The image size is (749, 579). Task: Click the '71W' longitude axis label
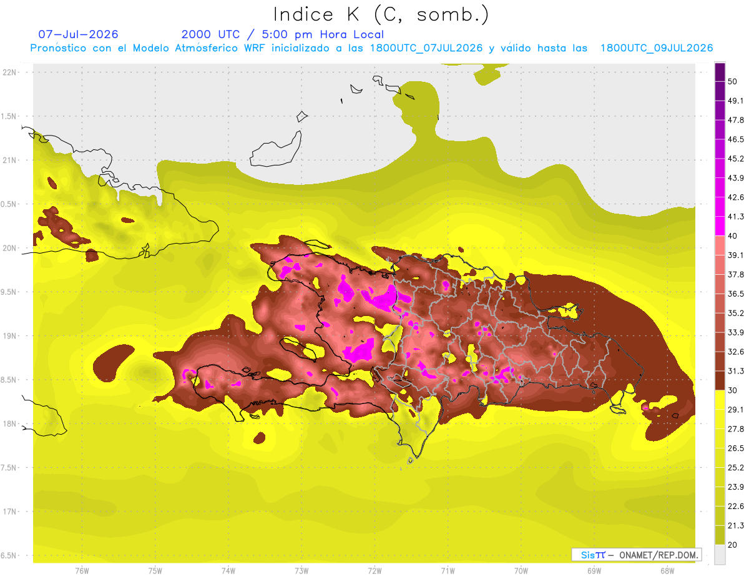[448, 571]
